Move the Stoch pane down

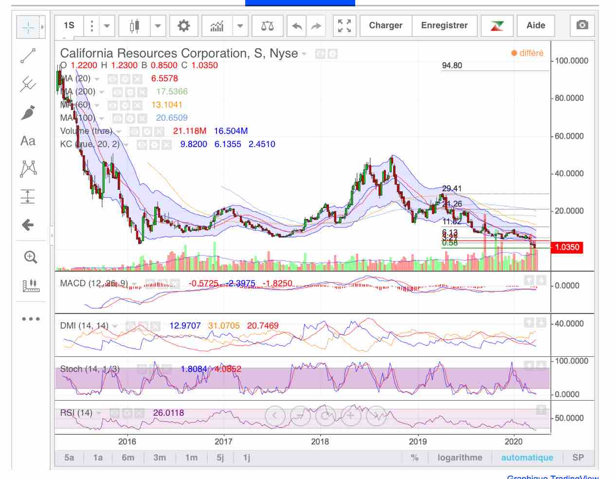click(541, 366)
